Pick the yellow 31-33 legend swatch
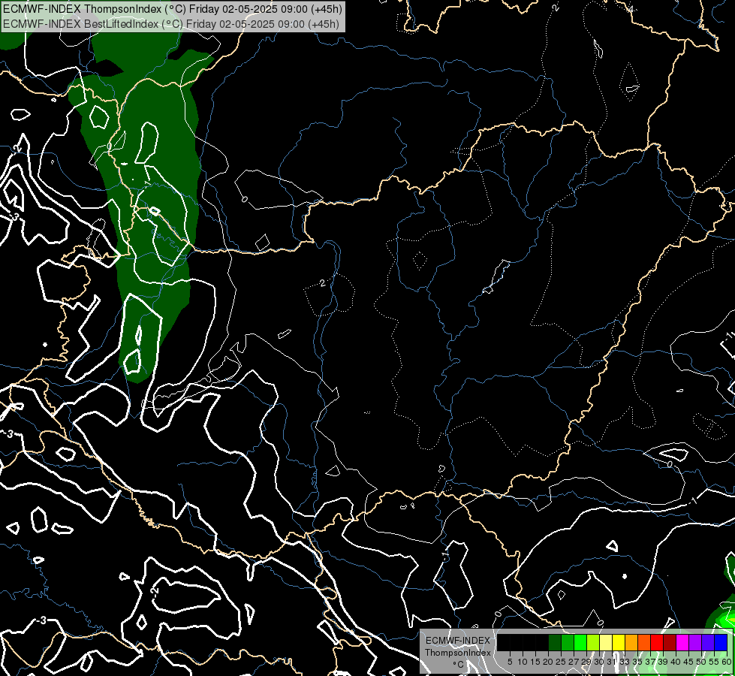This screenshot has width=735, height=676. pyautogui.click(x=619, y=643)
